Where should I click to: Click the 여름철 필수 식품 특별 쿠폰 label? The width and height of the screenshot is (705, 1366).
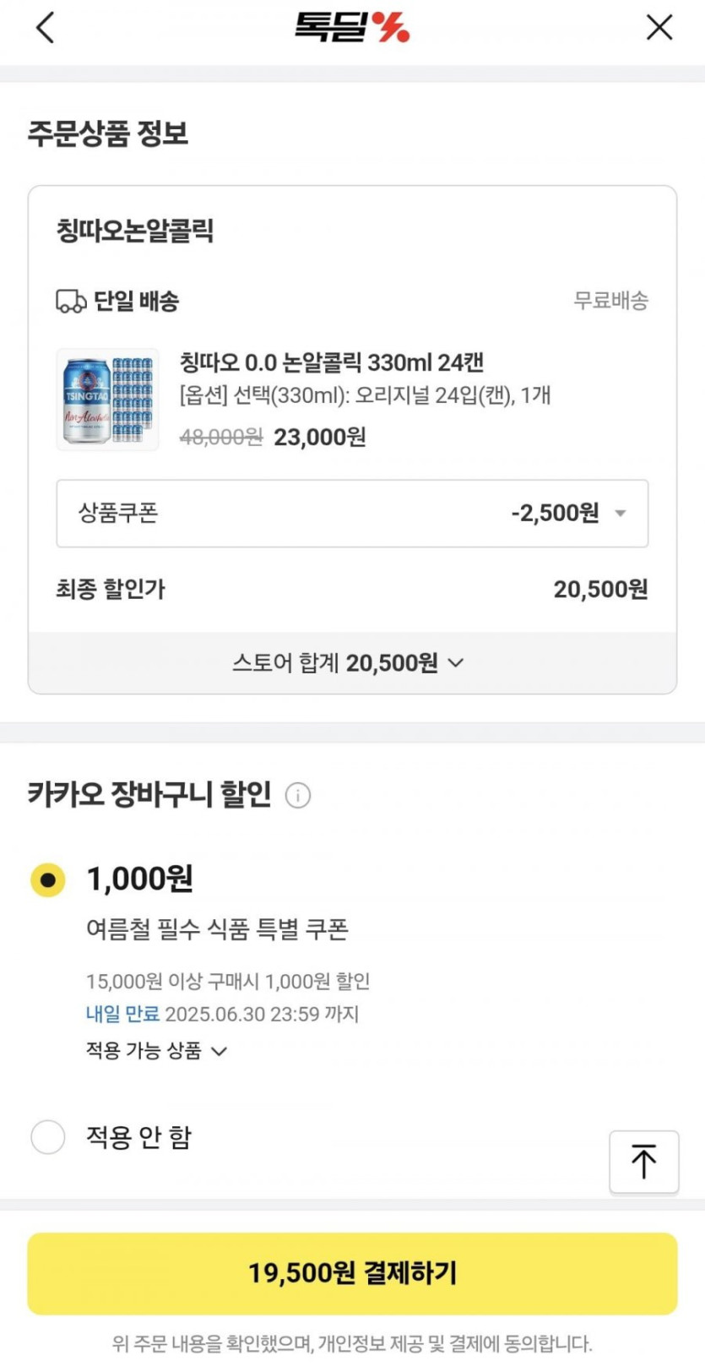click(217, 929)
